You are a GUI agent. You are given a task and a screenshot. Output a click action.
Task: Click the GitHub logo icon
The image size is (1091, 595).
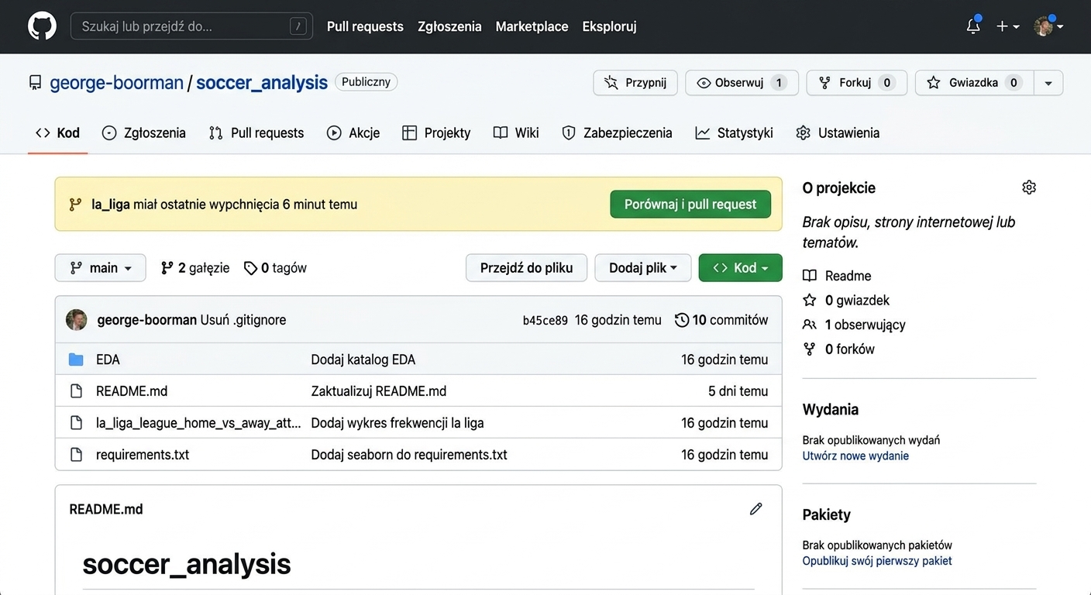[x=42, y=26]
